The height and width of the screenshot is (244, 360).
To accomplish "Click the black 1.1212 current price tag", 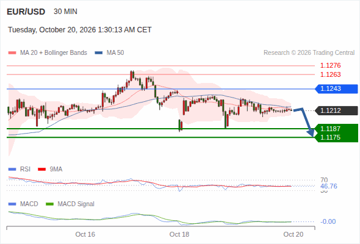I will click(x=336, y=110).
